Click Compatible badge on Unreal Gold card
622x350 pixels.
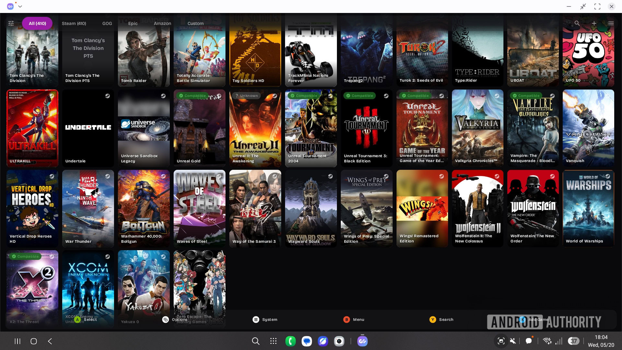(192, 96)
